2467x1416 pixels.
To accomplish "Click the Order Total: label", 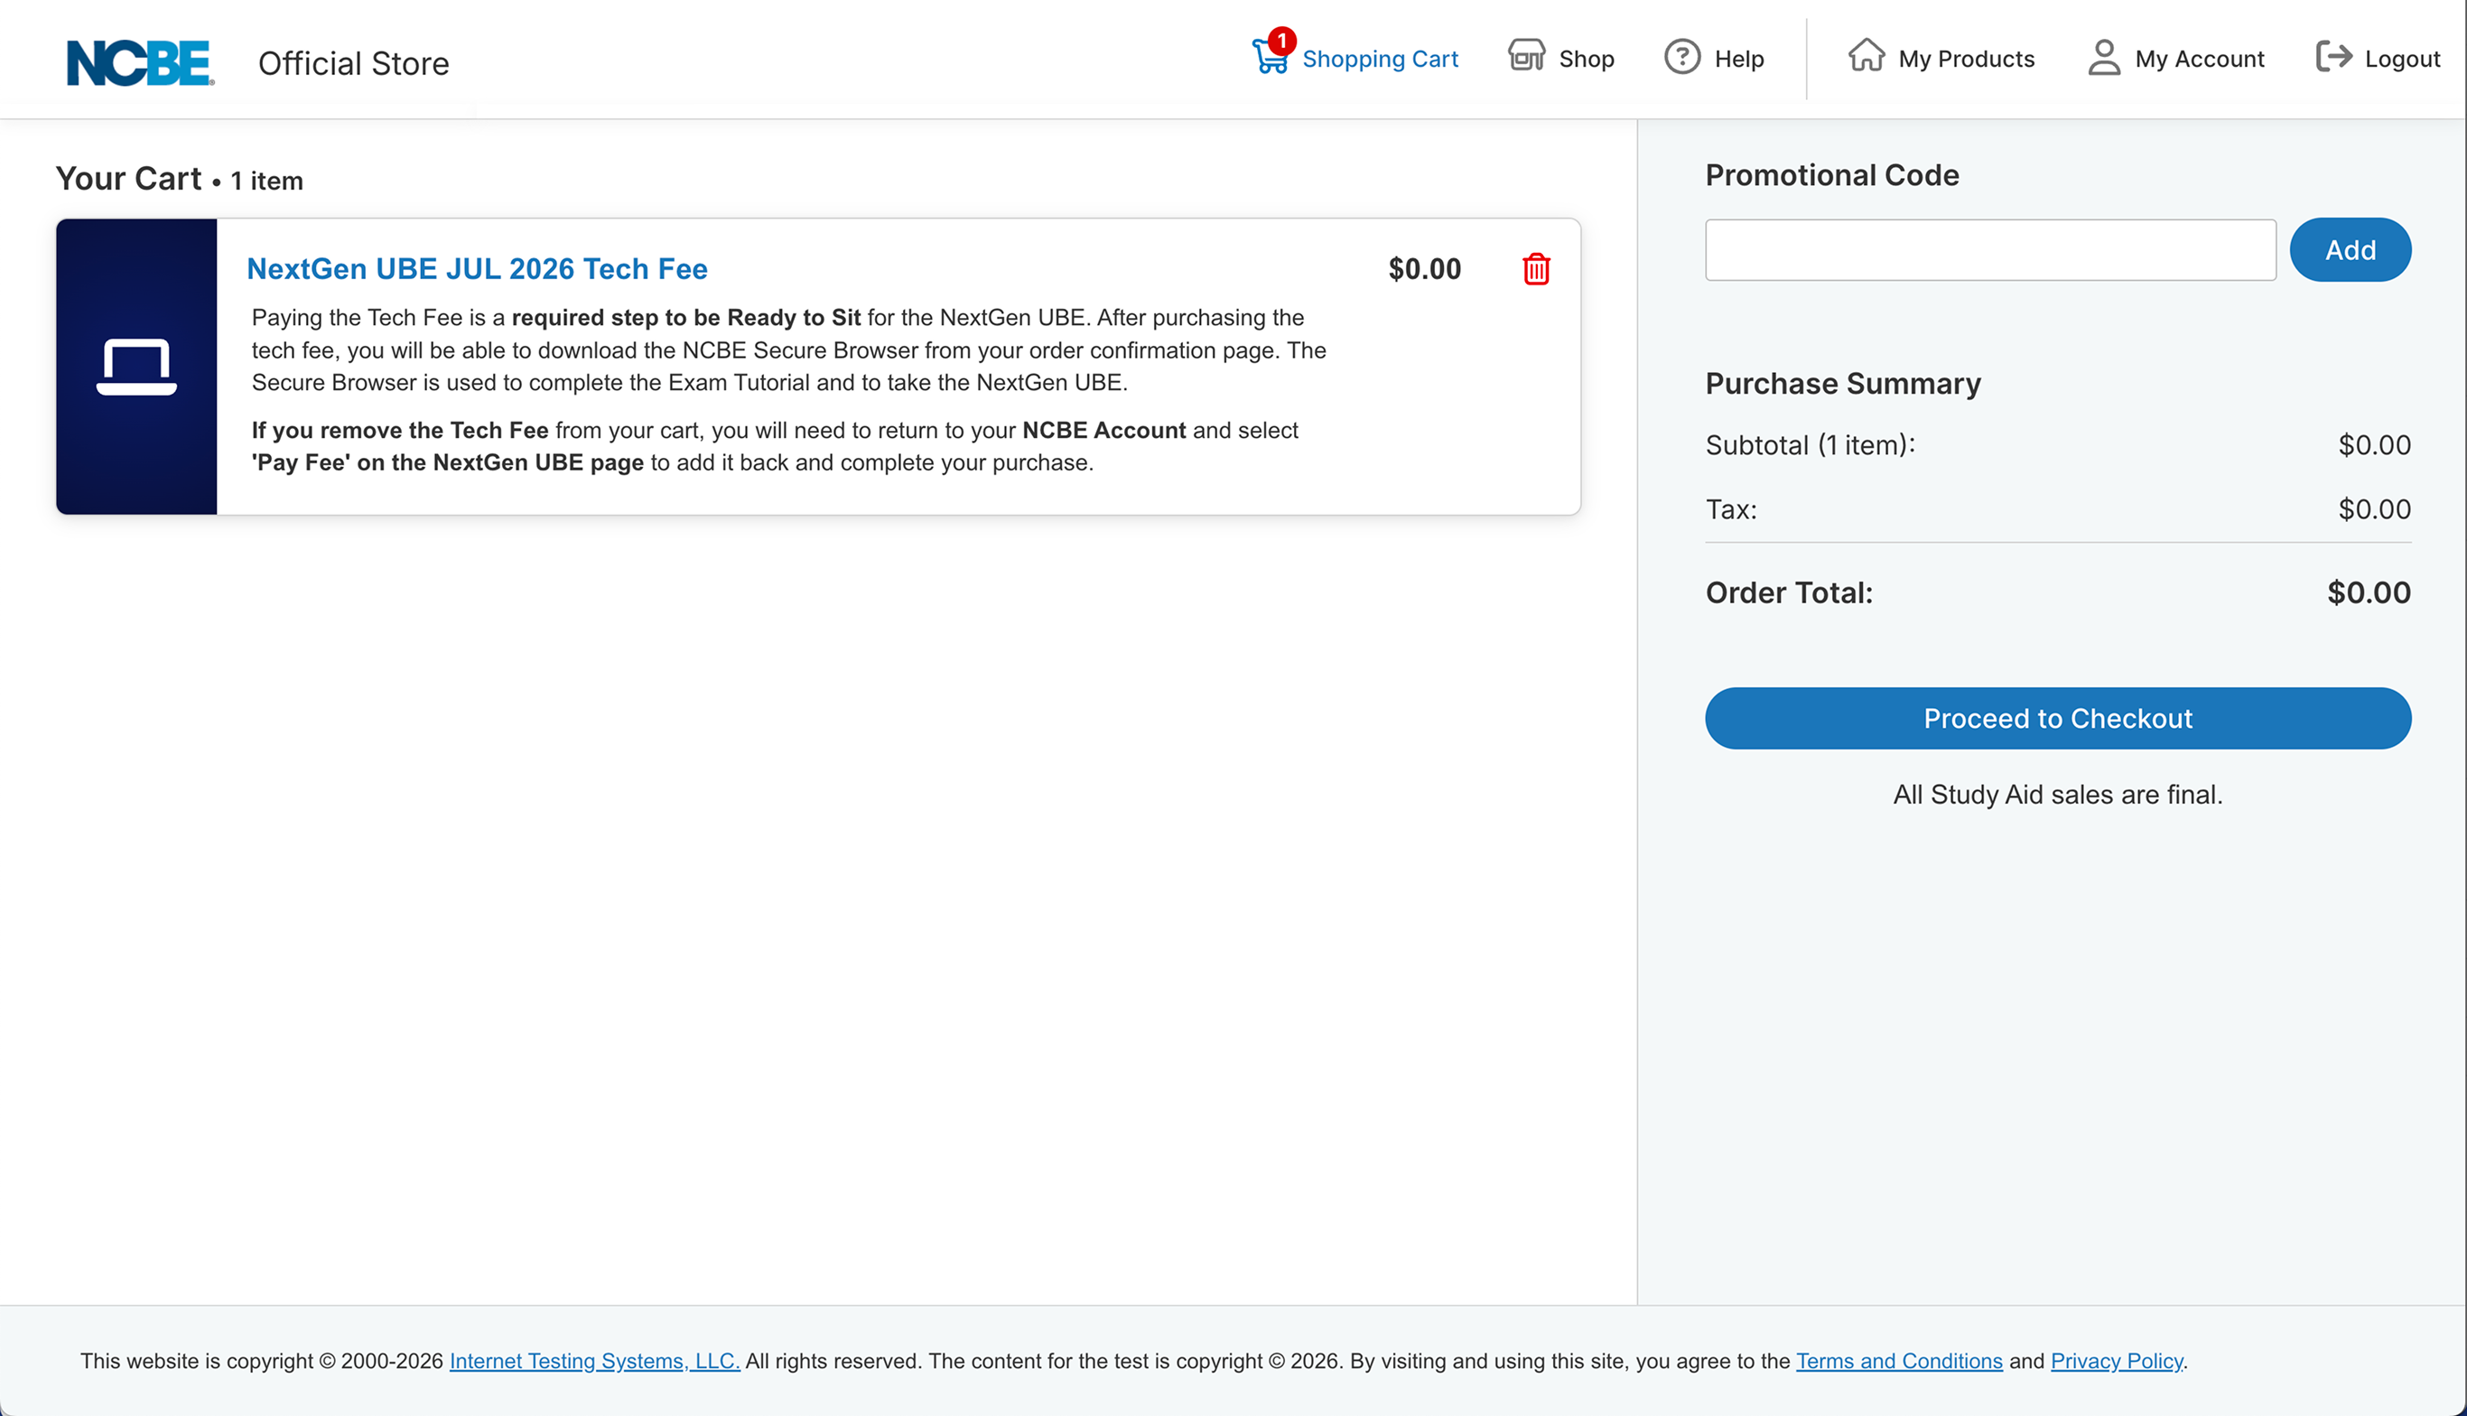I will click(x=1789, y=592).
